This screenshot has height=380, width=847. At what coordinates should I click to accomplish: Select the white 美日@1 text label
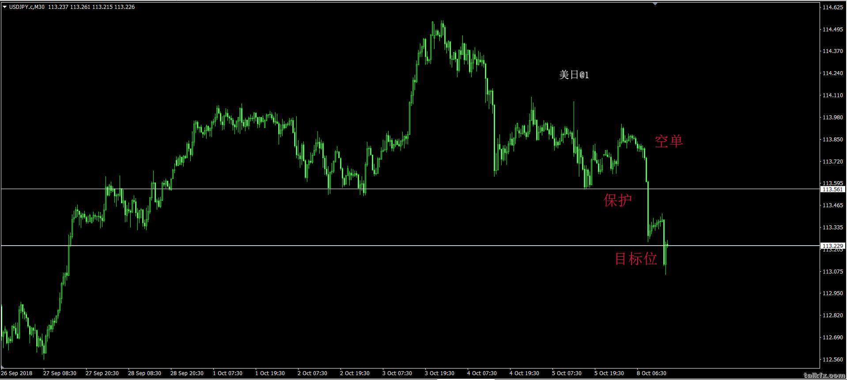tap(574, 75)
